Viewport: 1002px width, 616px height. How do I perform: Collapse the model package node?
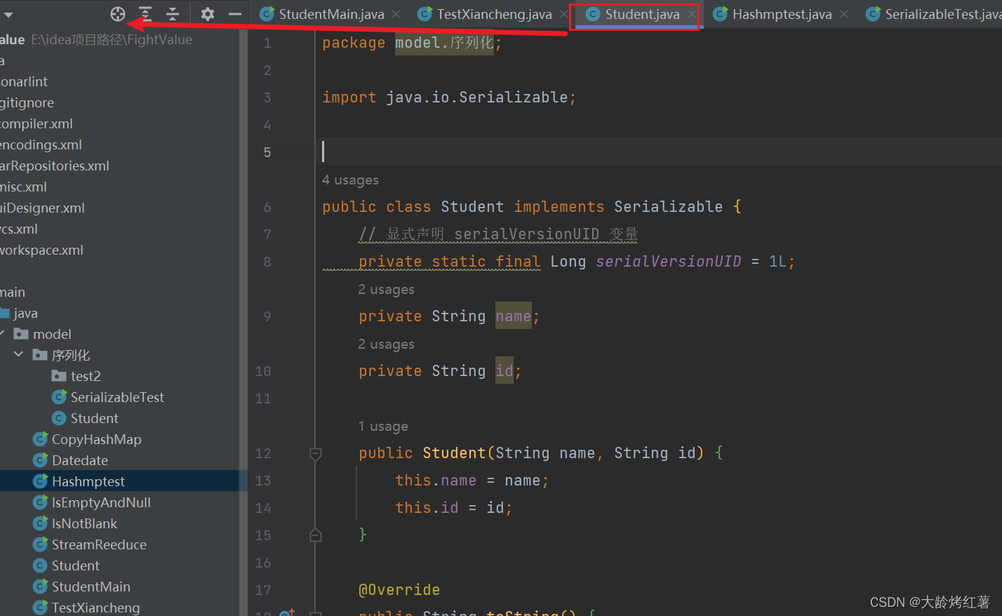pyautogui.click(x=3, y=334)
